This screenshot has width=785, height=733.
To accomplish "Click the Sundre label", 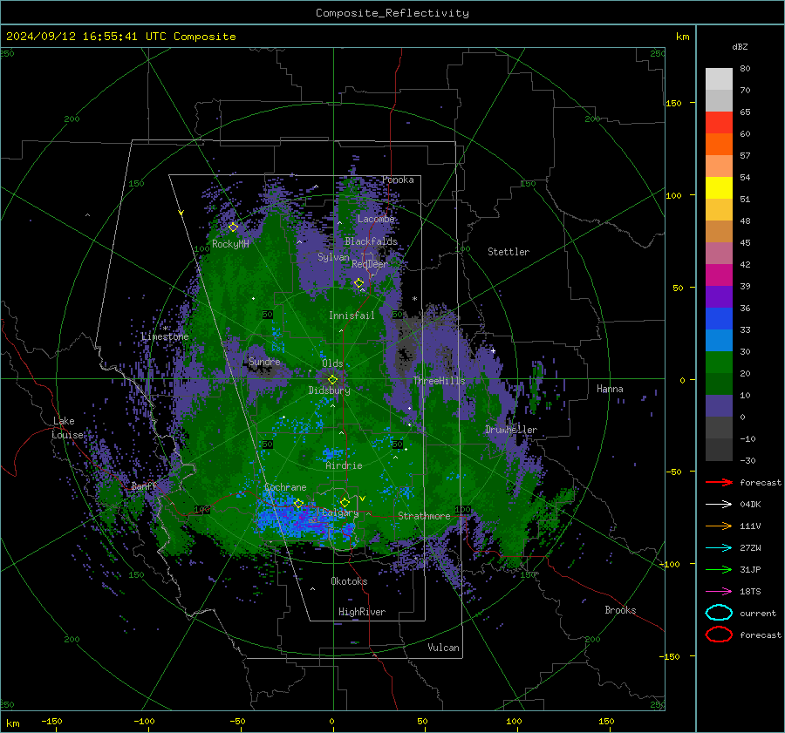I will (264, 361).
